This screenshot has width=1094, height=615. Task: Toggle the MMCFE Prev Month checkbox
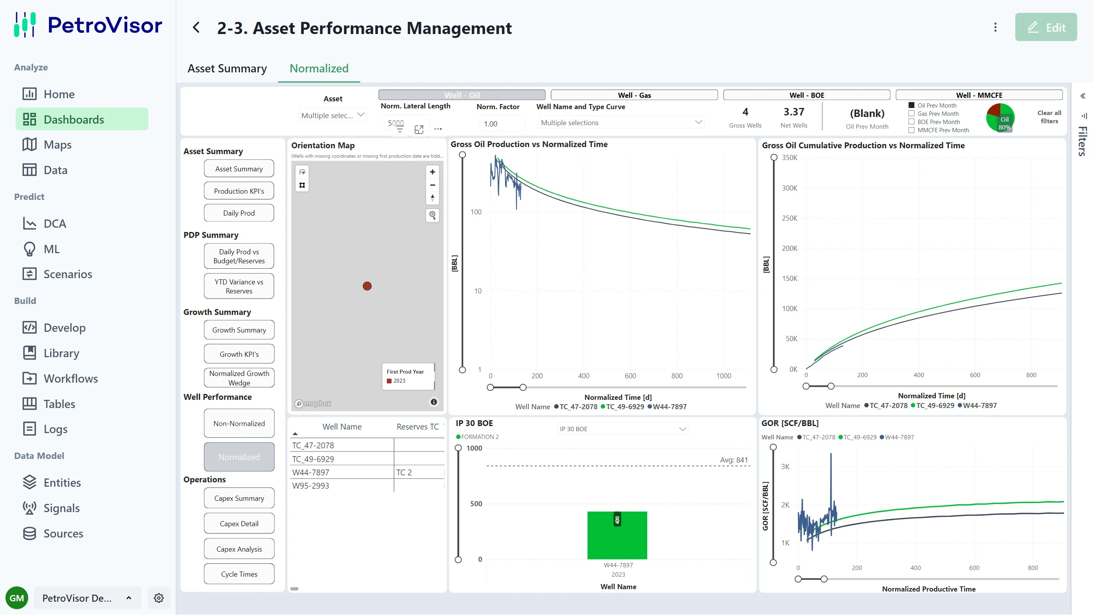[912, 130]
